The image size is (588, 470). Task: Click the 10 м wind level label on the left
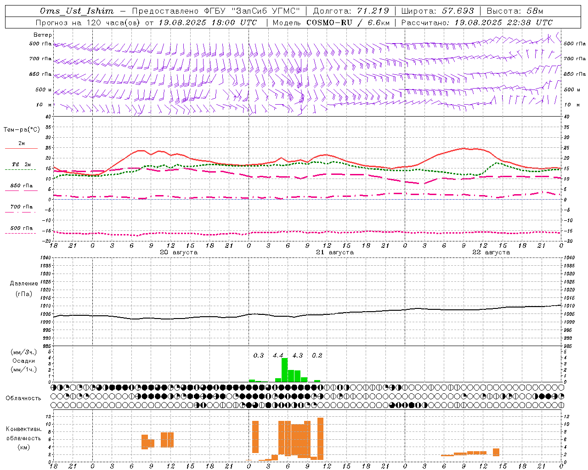44,105
